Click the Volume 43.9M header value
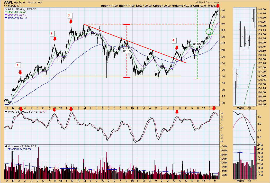 182,6
